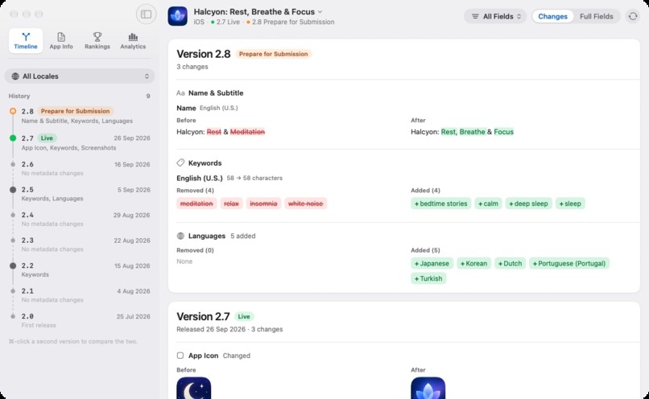Click the Prepare for Submission badge in card
Viewport: 649px width, 399px height.
[x=273, y=54]
